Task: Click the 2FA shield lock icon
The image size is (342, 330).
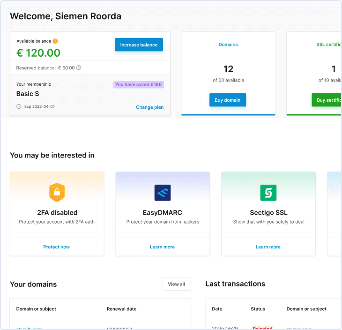Action: [x=57, y=192]
